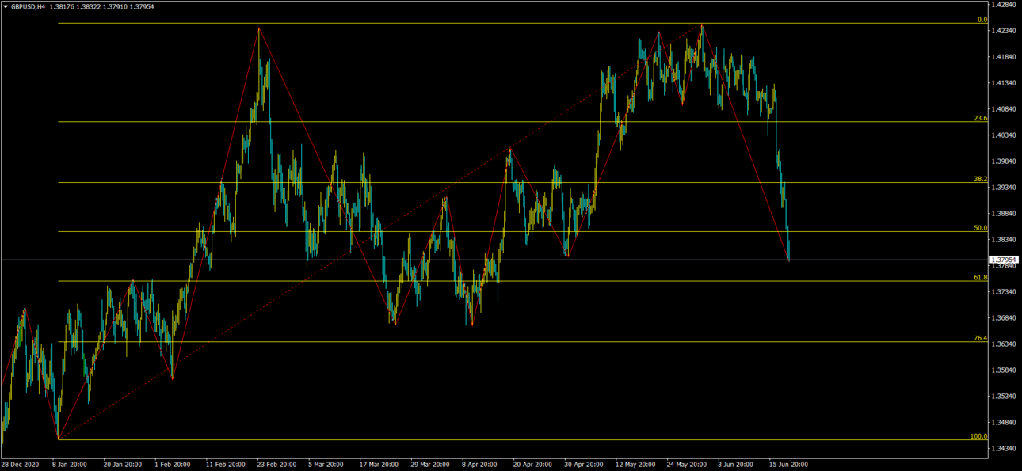This screenshot has height=471, width=1022.
Task: Click the 11 Feb 20:00 date label
Action: click(x=226, y=465)
